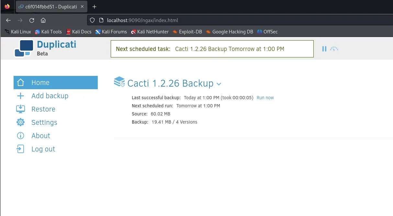Click Next scheduled run Tomorrow at 1:00 PM
Viewport: 393px width, 216px height.
coord(198,106)
